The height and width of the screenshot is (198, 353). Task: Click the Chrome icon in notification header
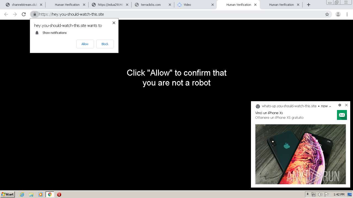point(258,106)
